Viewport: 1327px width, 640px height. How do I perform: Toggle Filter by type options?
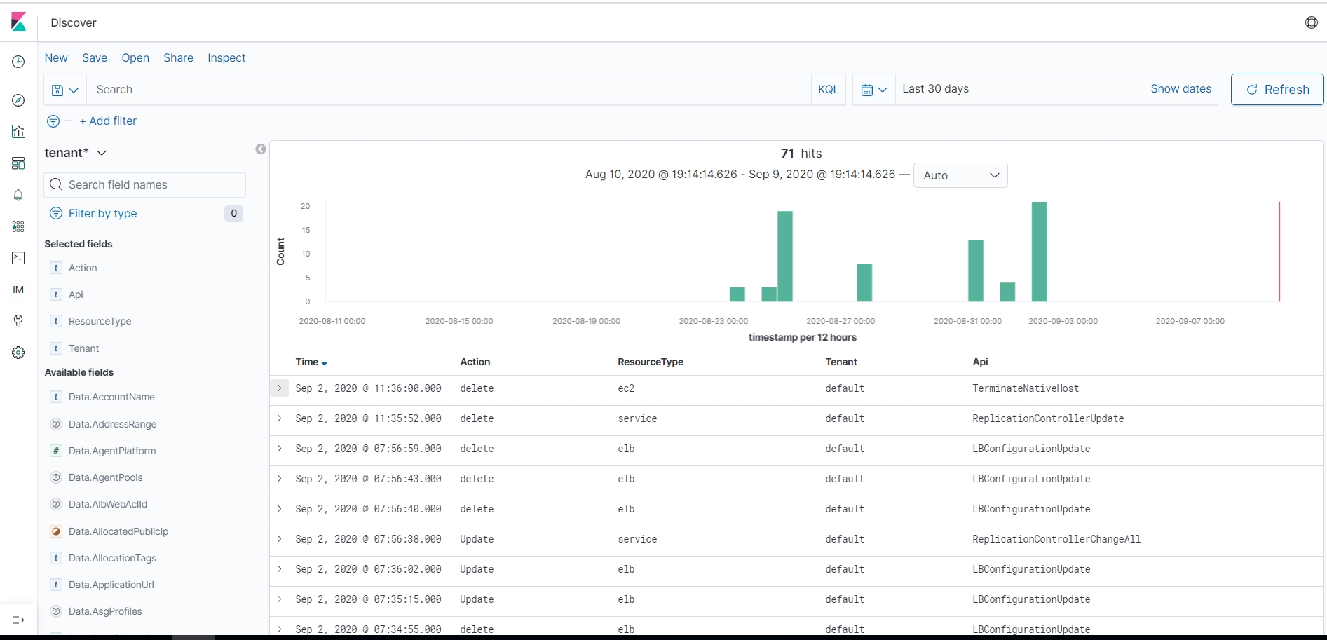click(x=102, y=213)
